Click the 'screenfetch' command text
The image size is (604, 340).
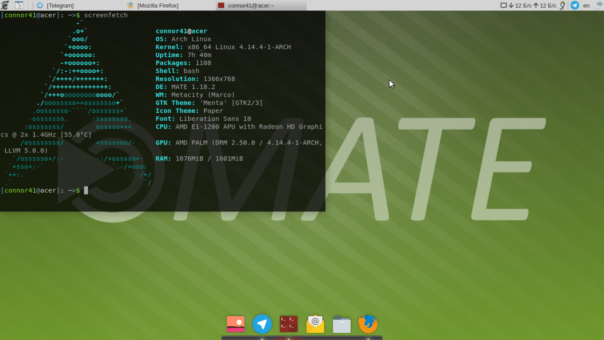coord(106,15)
